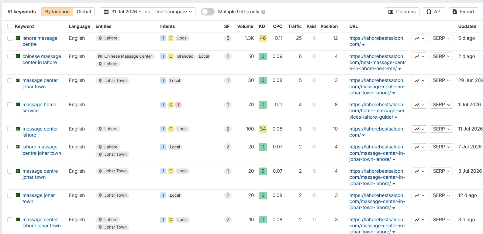Check the select-all Keyword header checkbox
This screenshot has height=234, width=483.
(10, 26)
